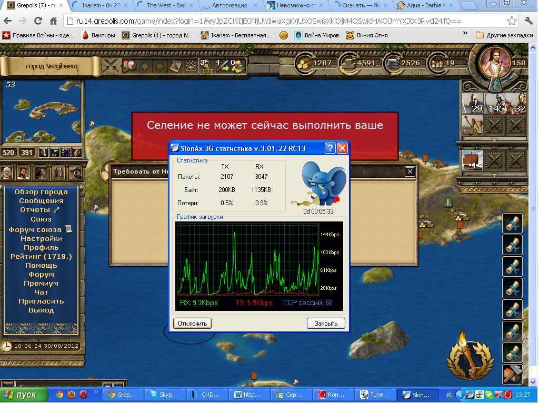539x404 pixels.
Task: Click the lightning bolt spells icon
Action: [495, 84]
